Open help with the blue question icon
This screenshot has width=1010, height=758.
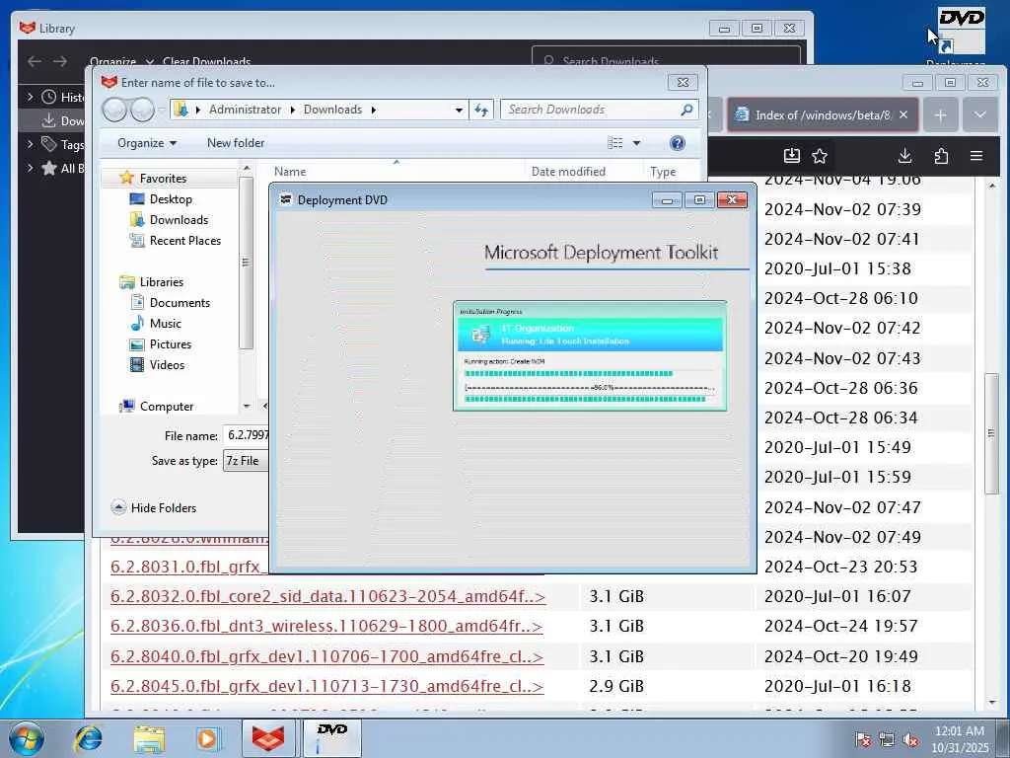pos(677,143)
